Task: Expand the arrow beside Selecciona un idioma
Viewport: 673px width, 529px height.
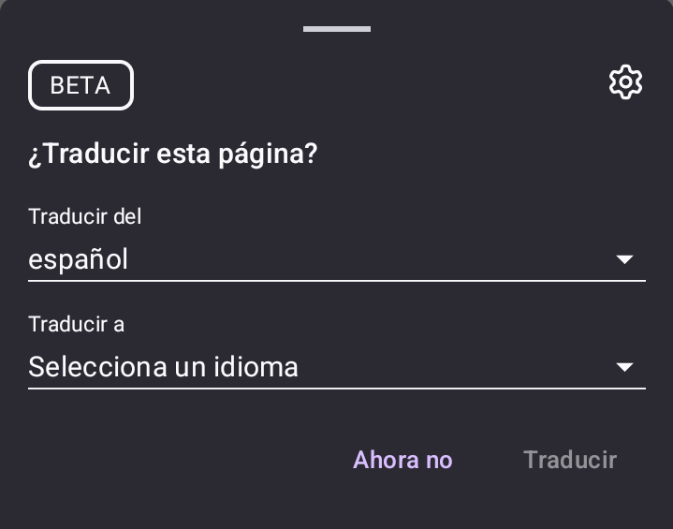Action: coord(624,367)
